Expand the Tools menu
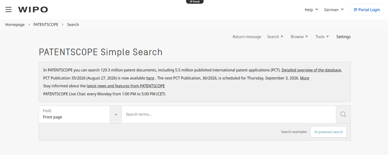Image resolution: width=388 pixels, height=155 pixels. point(322,37)
